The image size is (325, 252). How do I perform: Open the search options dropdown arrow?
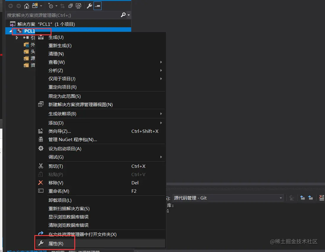click(x=129, y=15)
